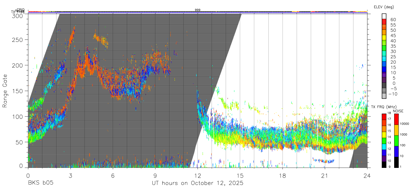Image resolution: width=413 pixels, height=190 pixels.
Task: Click ELEV colorbar label '-10'
Action: click(392, 94)
